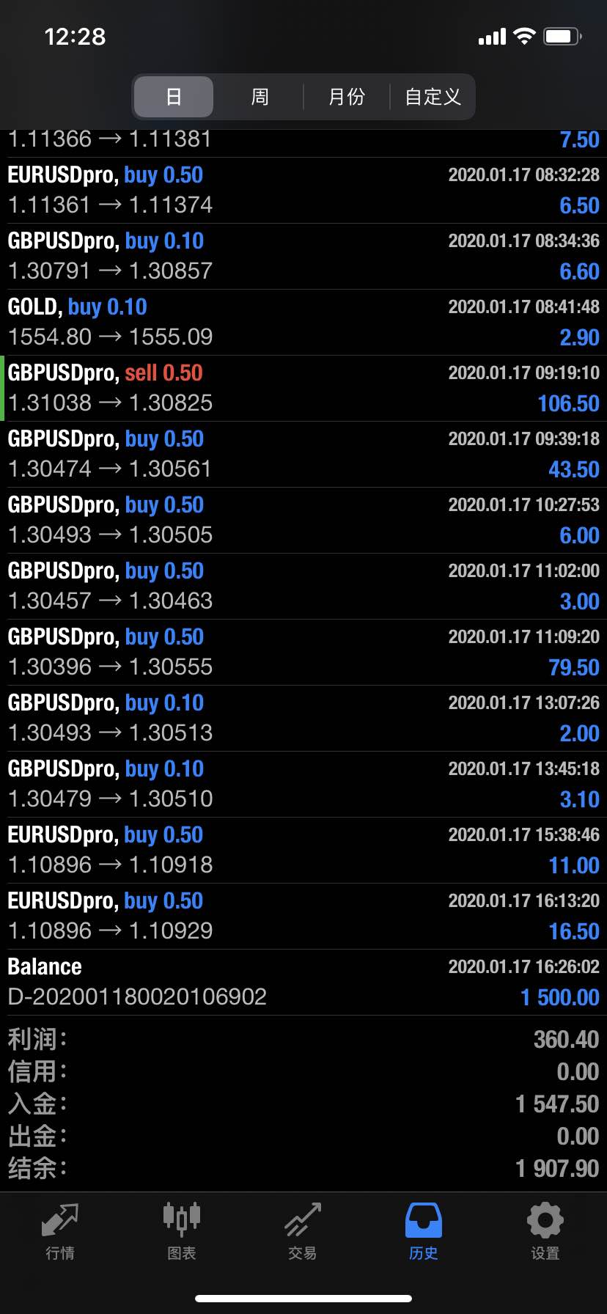Expand the Balance 1 500.00 deposit row
Image resolution: width=607 pixels, height=1314 pixels.
(x=303, y=983)
